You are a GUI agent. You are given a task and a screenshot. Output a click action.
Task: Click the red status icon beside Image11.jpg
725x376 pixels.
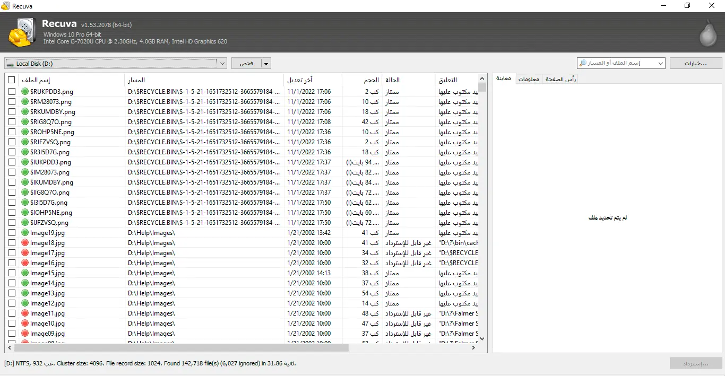tap(25, 313)
